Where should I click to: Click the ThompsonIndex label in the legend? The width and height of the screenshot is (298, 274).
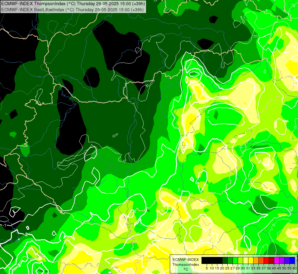[186, 265]
